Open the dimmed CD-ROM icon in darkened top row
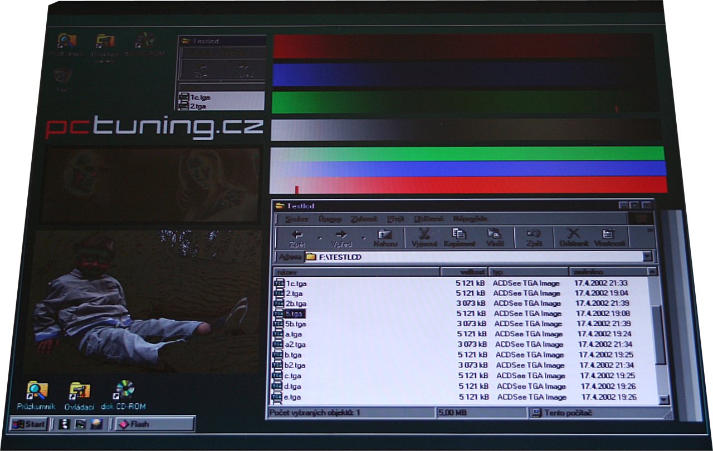The image size is (713, 451). point(145,41)
